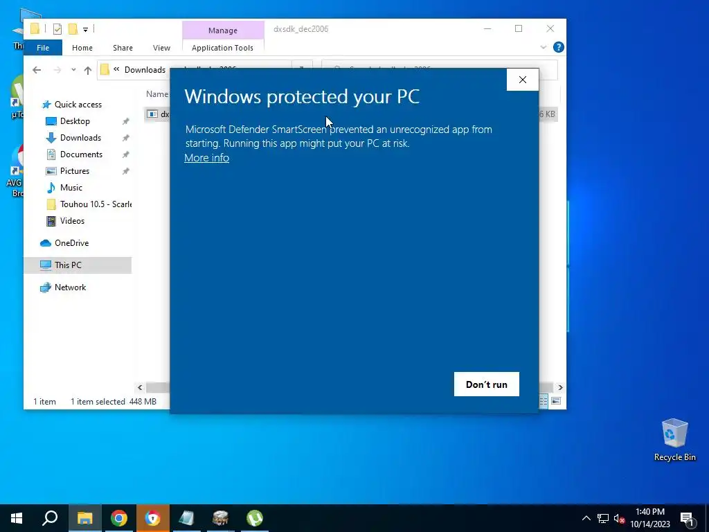
Task: Click New folder quick access toolbar icon
Action: [x=72, y=29]
